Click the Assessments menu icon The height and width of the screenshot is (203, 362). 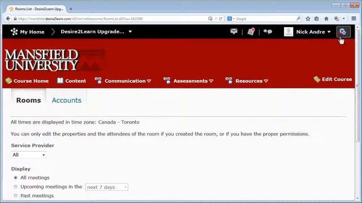pos(167,81)
